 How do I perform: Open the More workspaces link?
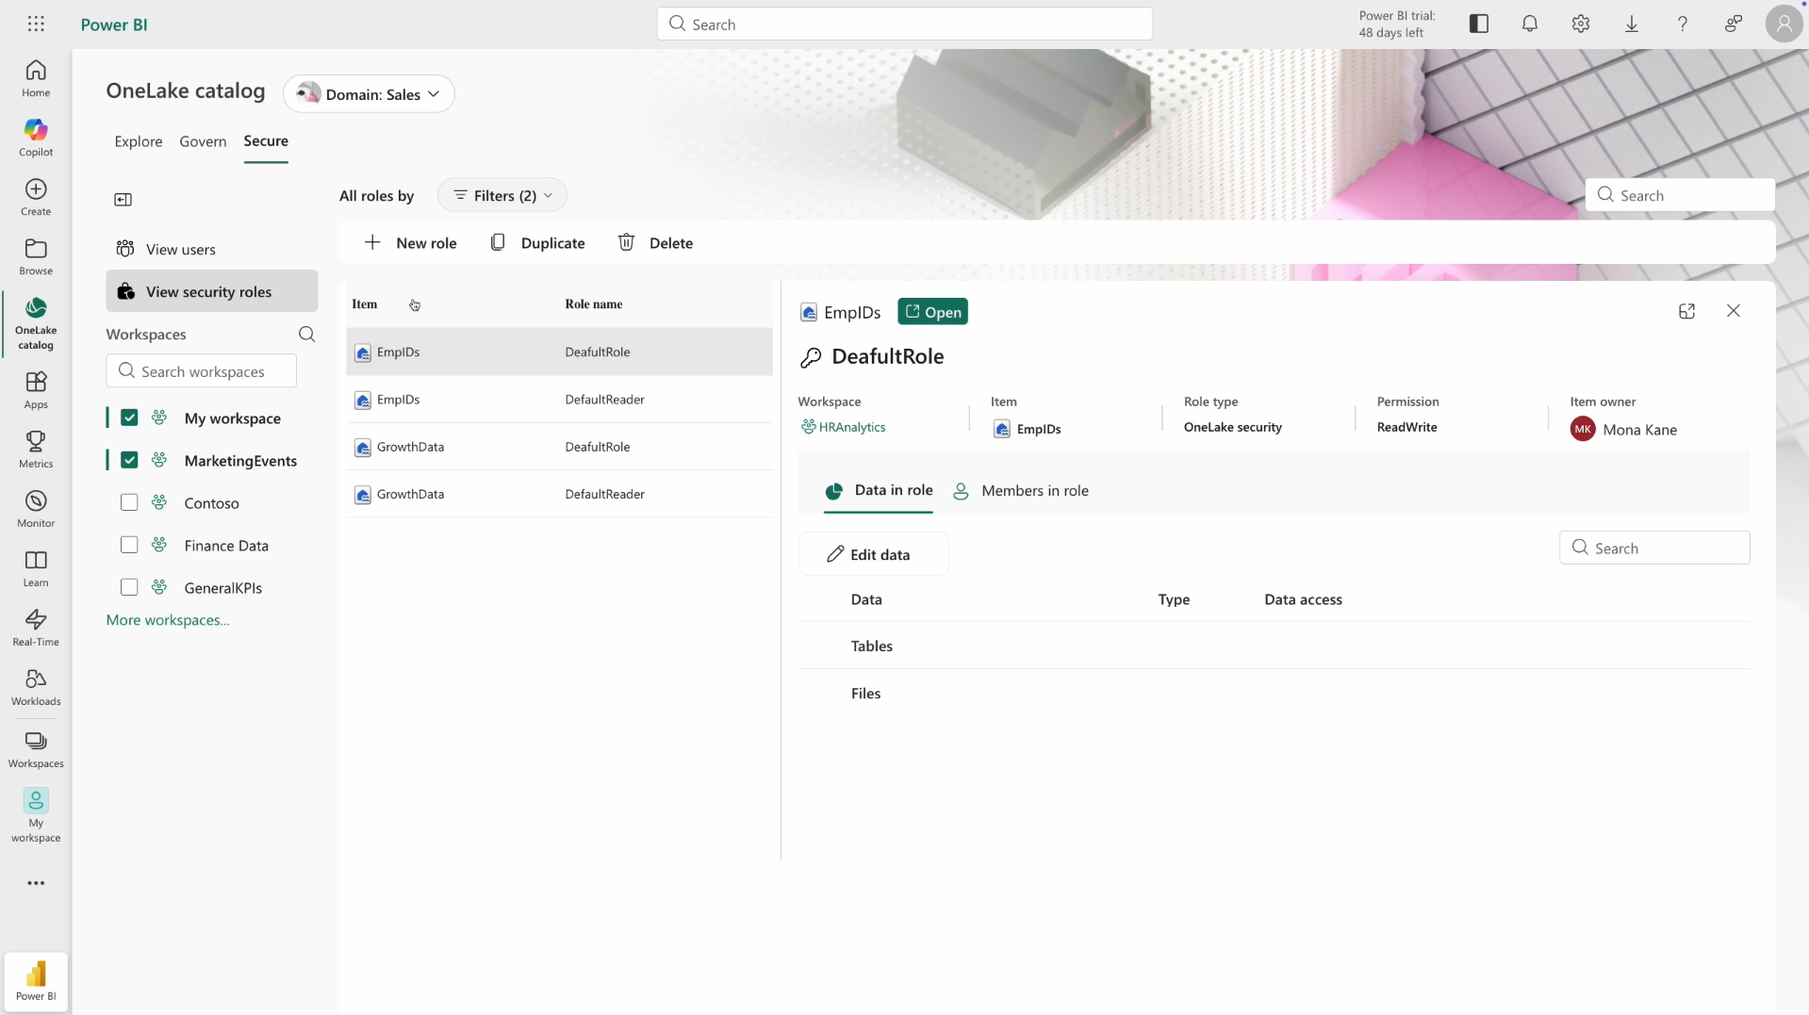click(x=168, y=619)
